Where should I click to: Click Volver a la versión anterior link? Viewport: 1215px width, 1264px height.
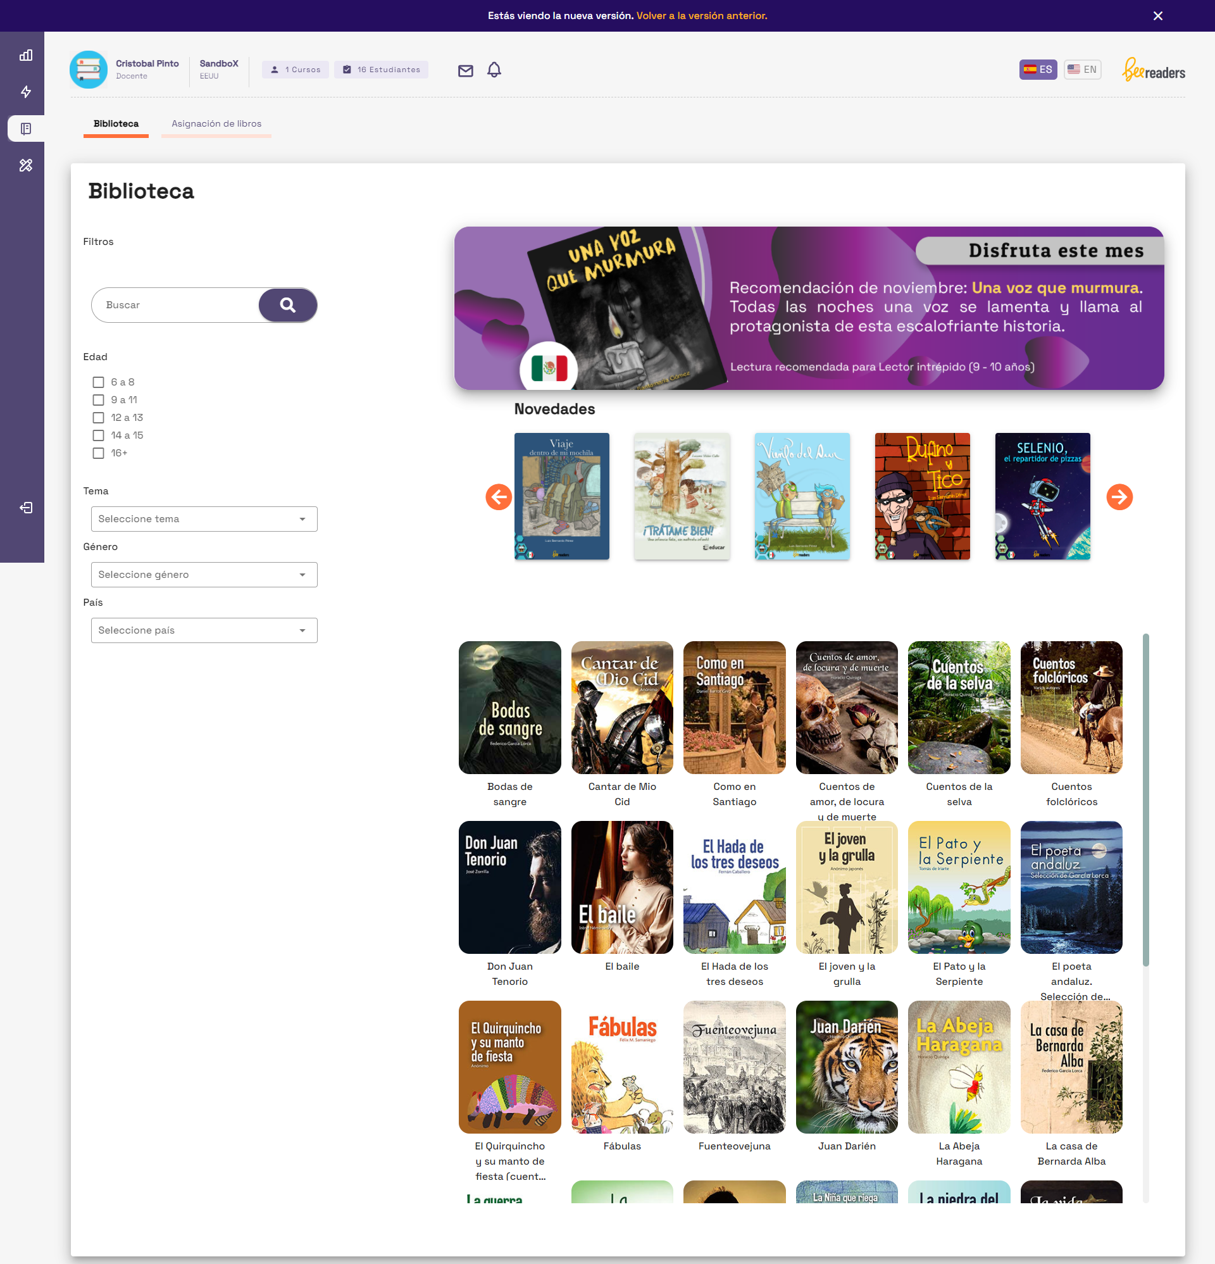coord(702,15)
